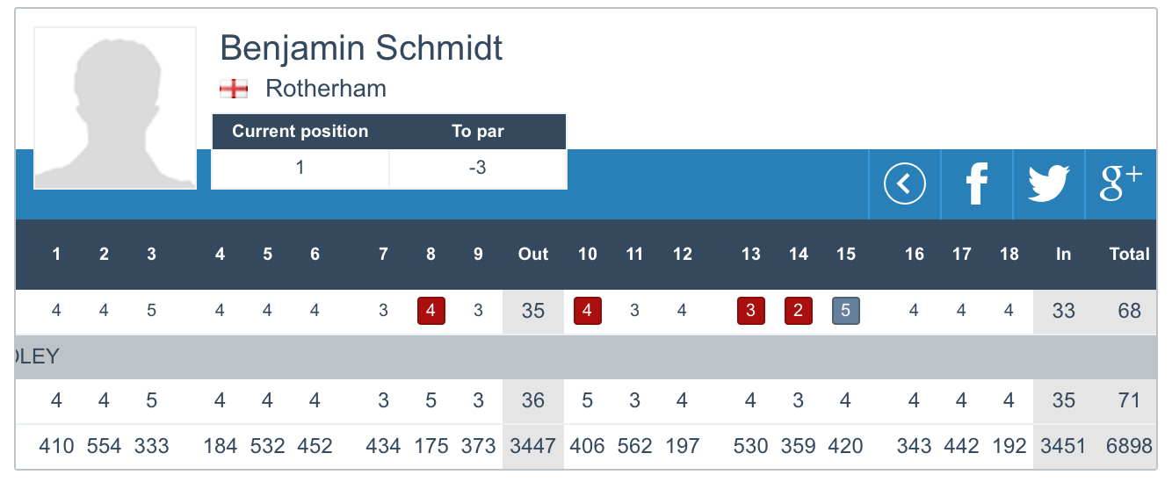The height and width of the screenshot is (482, 1172).
Task: Click the To par value -3
Action: (477, 168)
